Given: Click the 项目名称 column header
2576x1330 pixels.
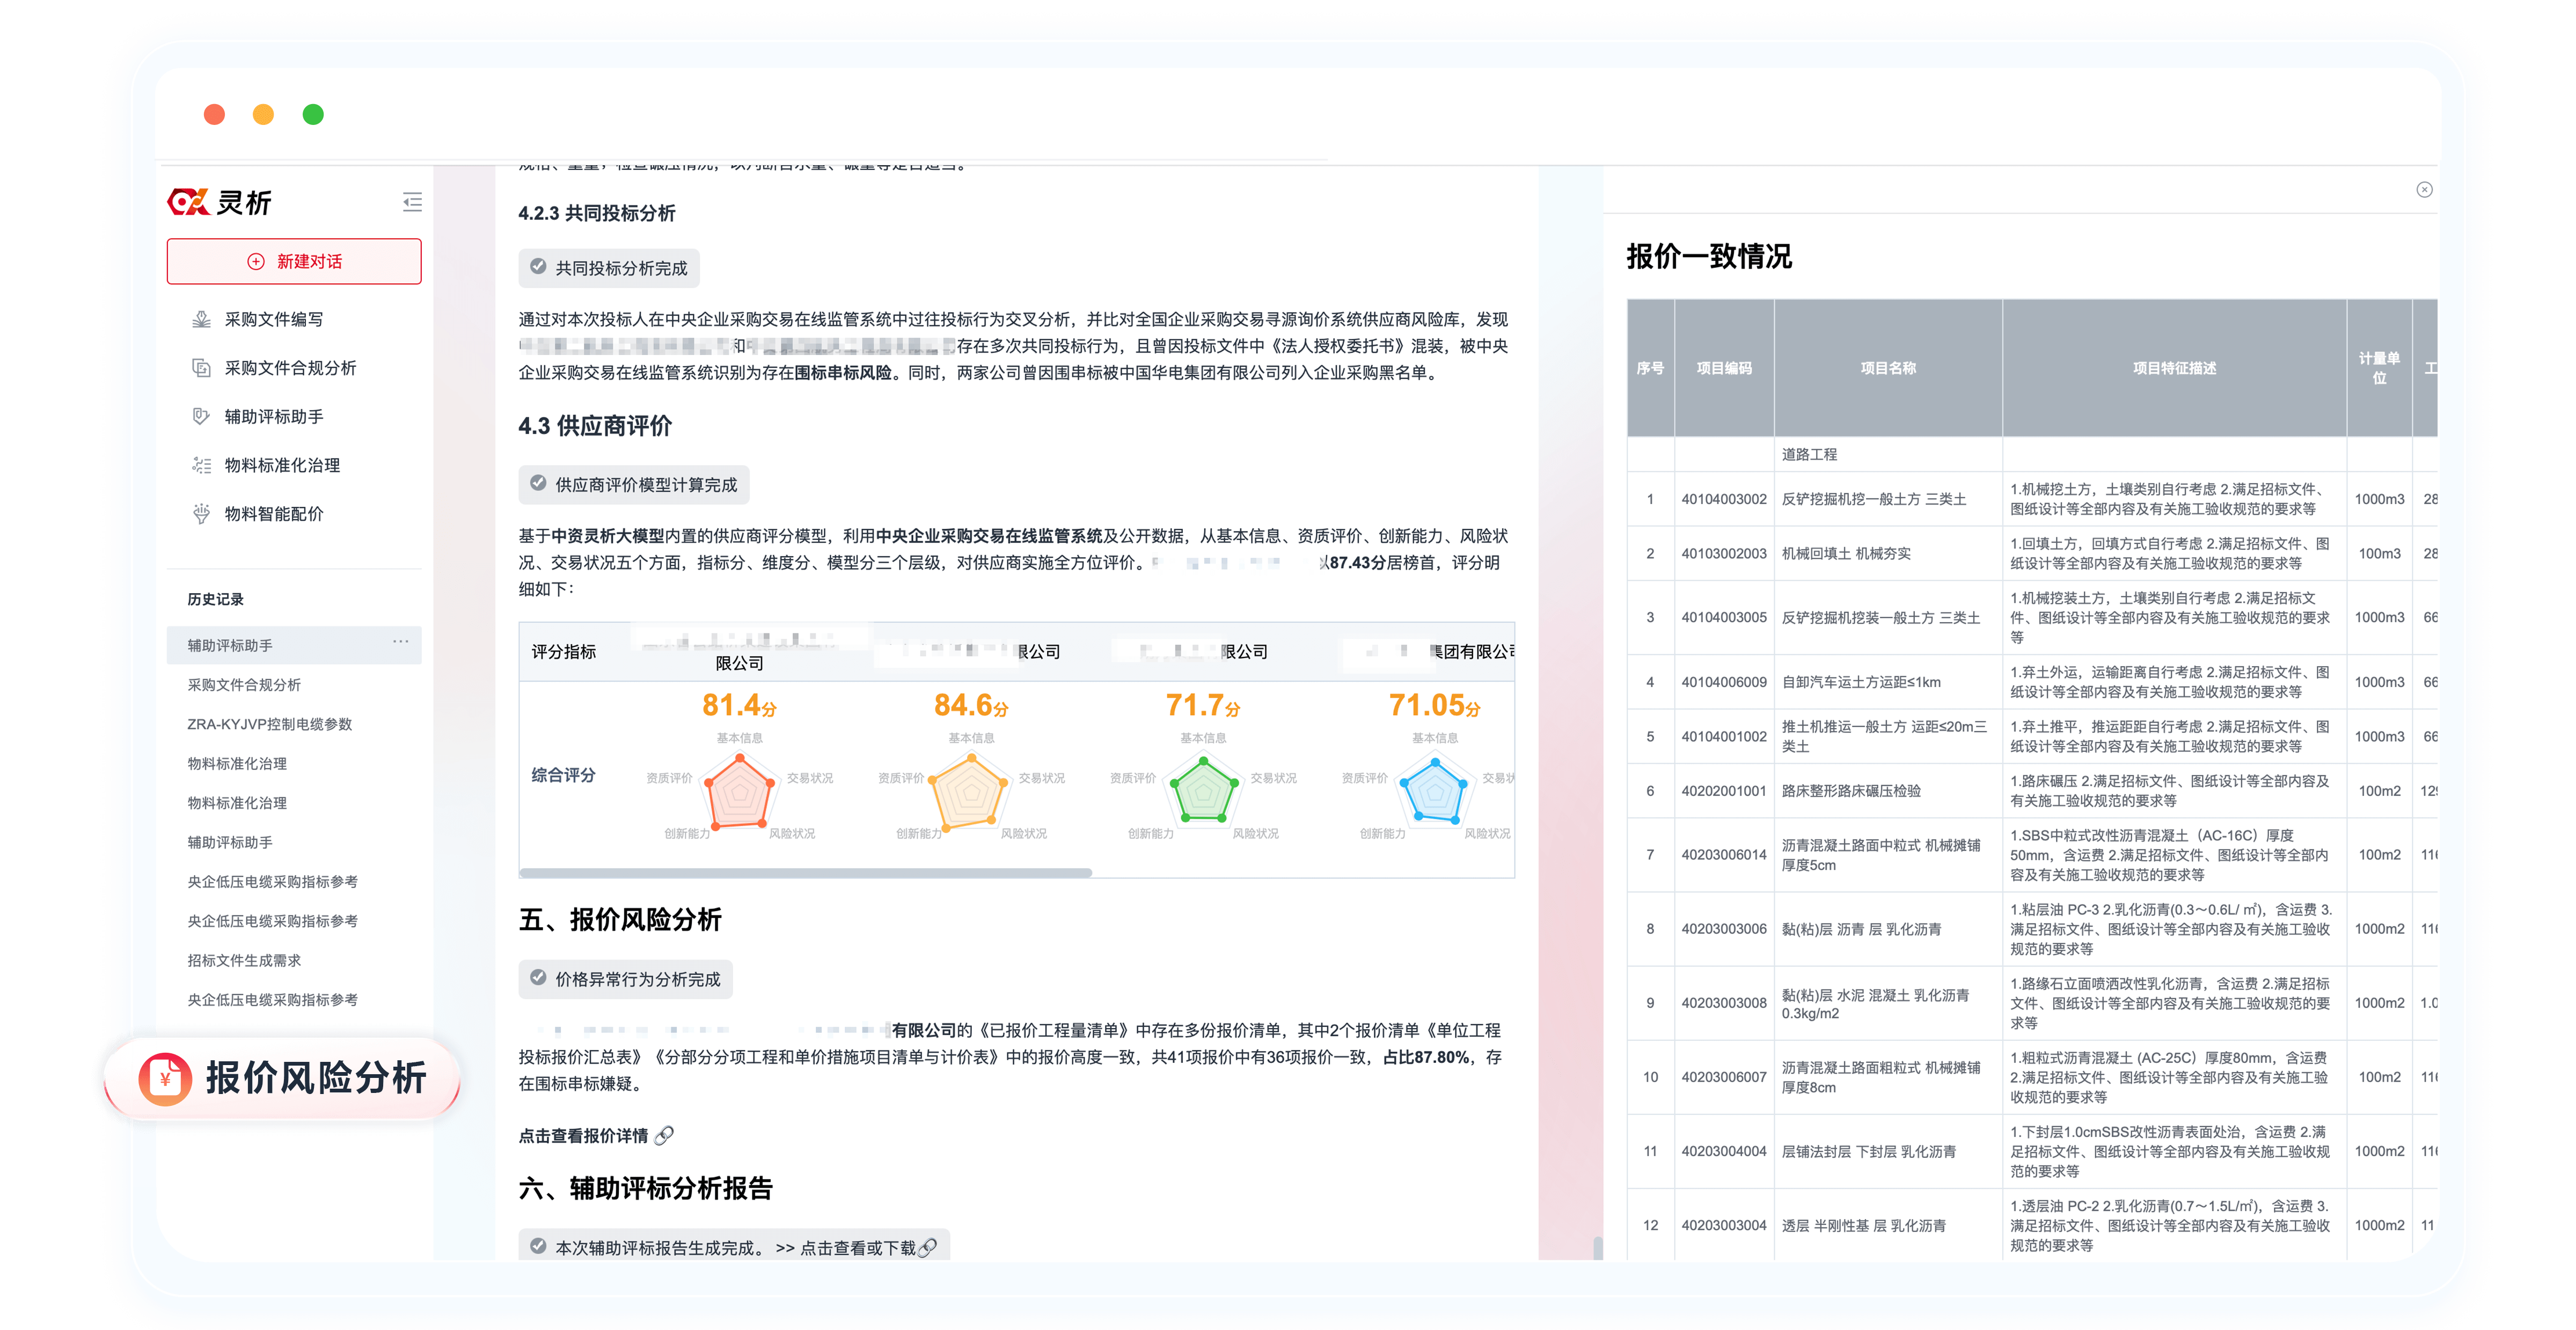Looking at the screenshot, I should coord(1888,368).
